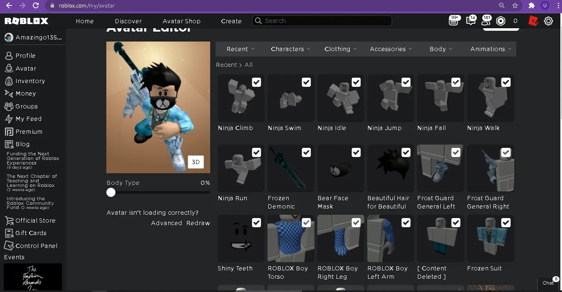Open the Groups icon in sidebar
Viewport: 562px width, 292px height.
coord(9,106)
